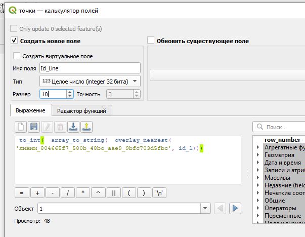
Task: Switch to 'Редактор функций' tab
Action: [x=81, y=111]
